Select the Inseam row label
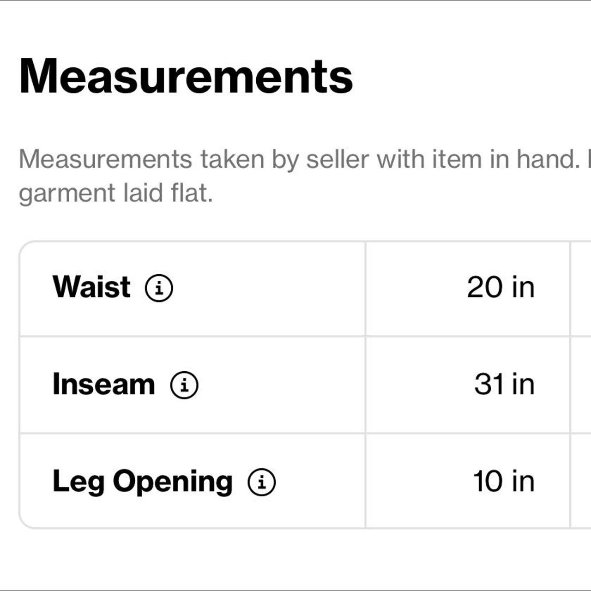Viewport: 591px width, 591px height. (x=103, y=384)
